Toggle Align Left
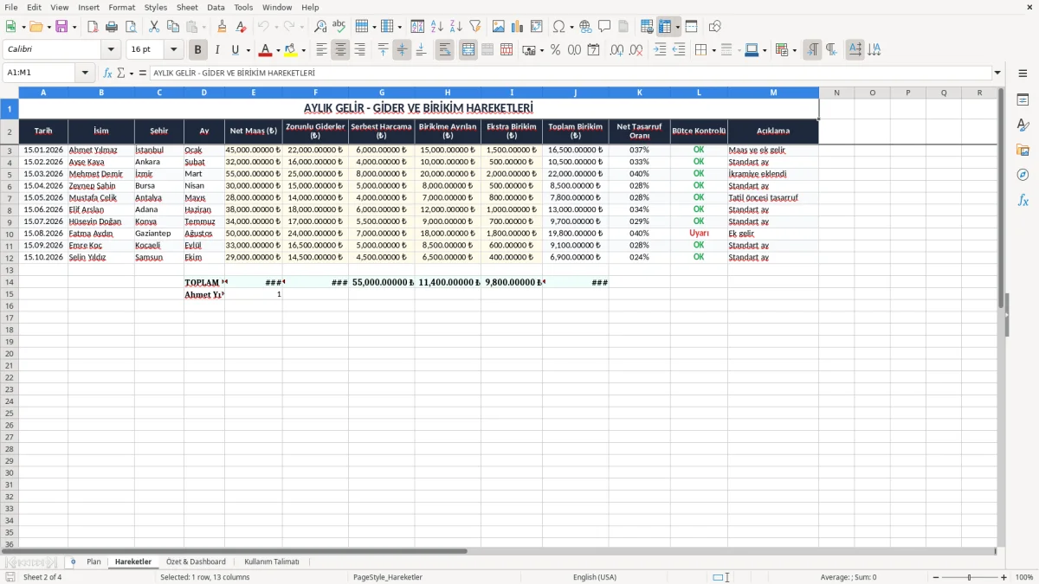This screenshot has width=1039, height=584. 321,50
